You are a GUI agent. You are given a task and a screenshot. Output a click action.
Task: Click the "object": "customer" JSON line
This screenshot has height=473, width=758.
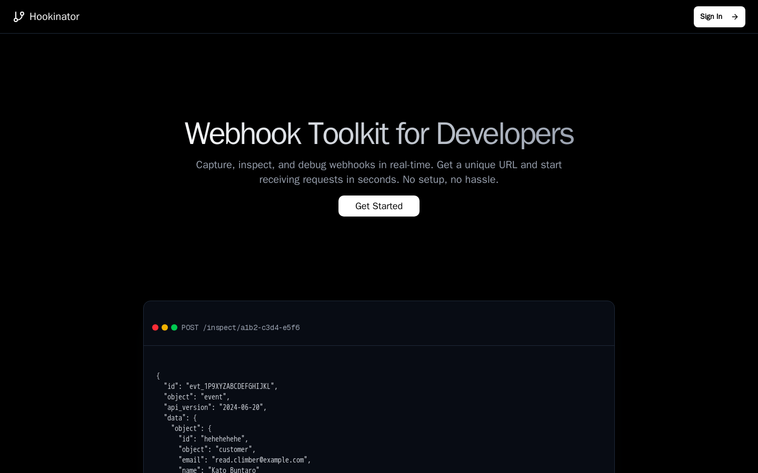click(217, 449)
